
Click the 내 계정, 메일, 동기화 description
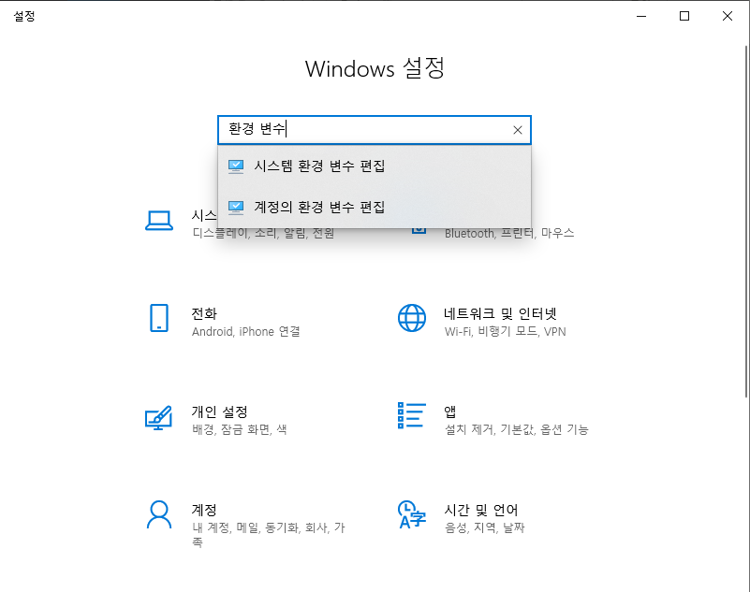click(x=269, y=535)
